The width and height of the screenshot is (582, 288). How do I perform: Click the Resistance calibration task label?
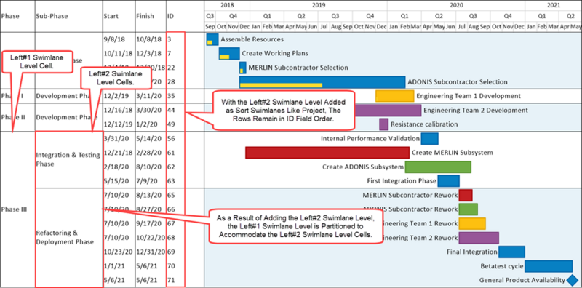point(424,124)
